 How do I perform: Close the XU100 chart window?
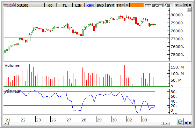click(x=190, y=5)
